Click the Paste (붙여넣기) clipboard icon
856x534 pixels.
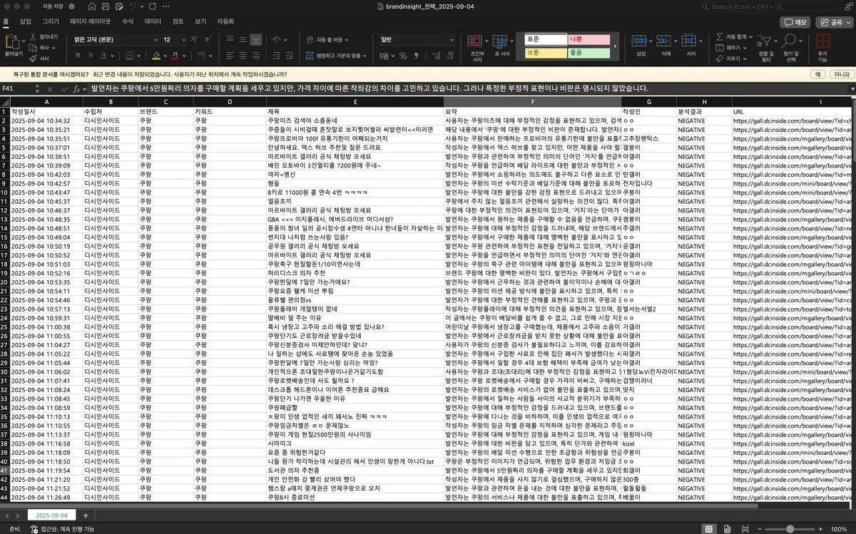point(14,43)
